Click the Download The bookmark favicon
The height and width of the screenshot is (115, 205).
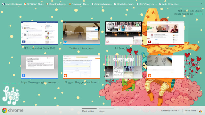tap(70, 4)
